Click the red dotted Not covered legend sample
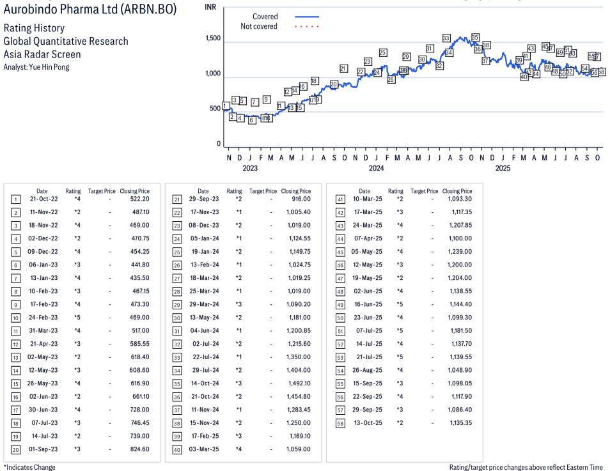Screen dimensions: 610x471 click(x=306, y=27)
